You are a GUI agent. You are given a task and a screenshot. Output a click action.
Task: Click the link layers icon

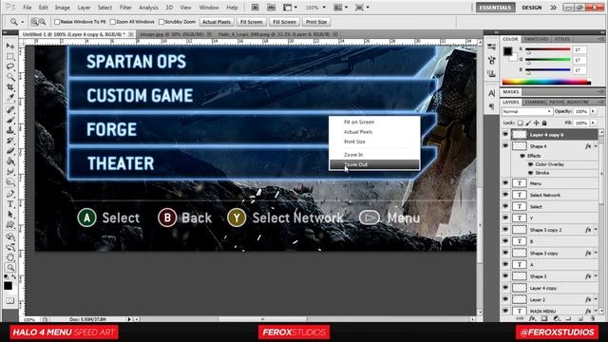[520, 318]
